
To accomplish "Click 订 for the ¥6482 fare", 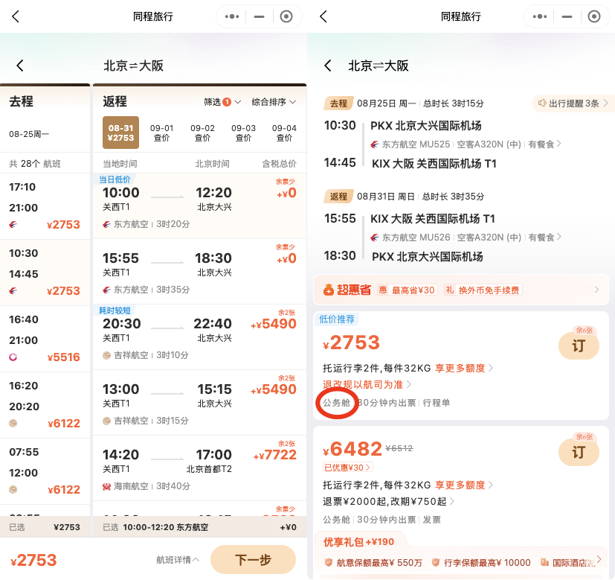I will [x=579, y=453].
